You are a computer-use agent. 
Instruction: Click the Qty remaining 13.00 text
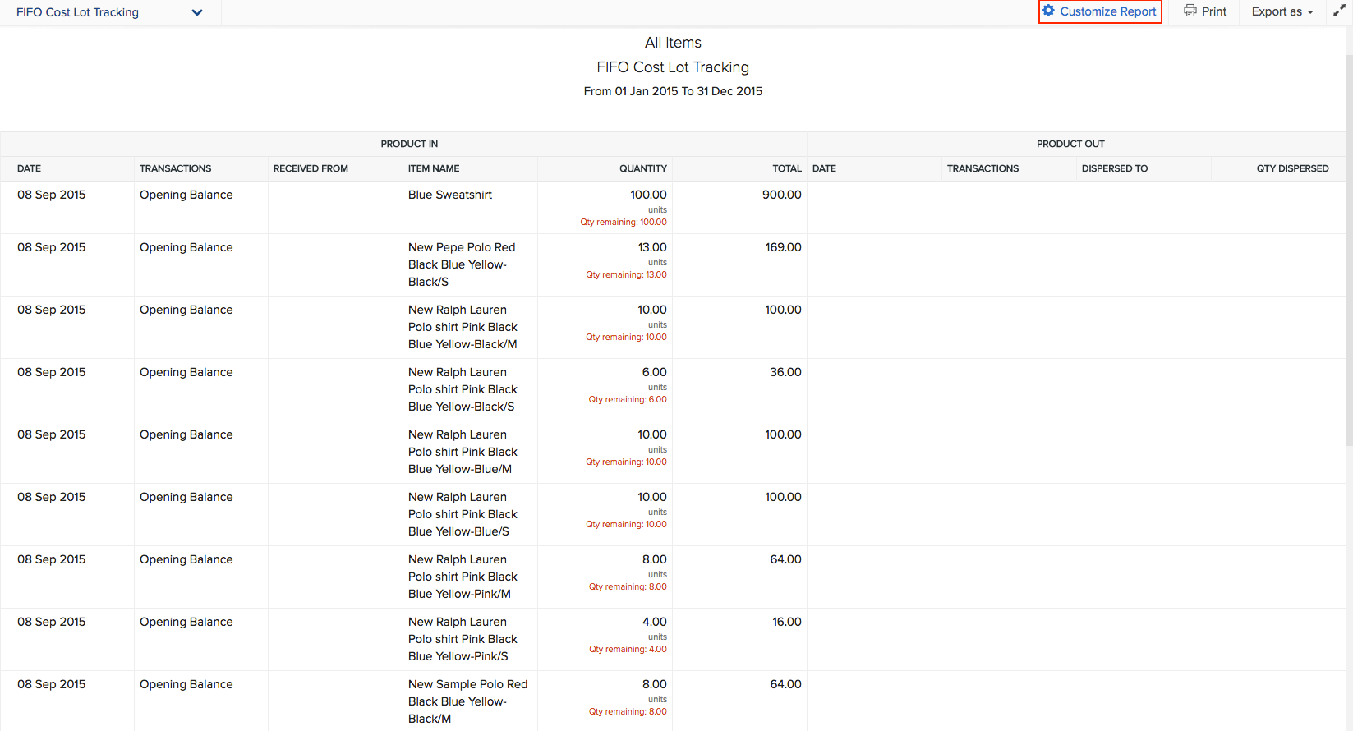click(626, 274)
